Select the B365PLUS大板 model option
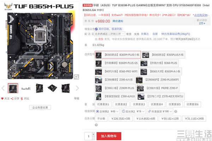The height and width of the screenshot is (141, 212). (x=164, y=55)
